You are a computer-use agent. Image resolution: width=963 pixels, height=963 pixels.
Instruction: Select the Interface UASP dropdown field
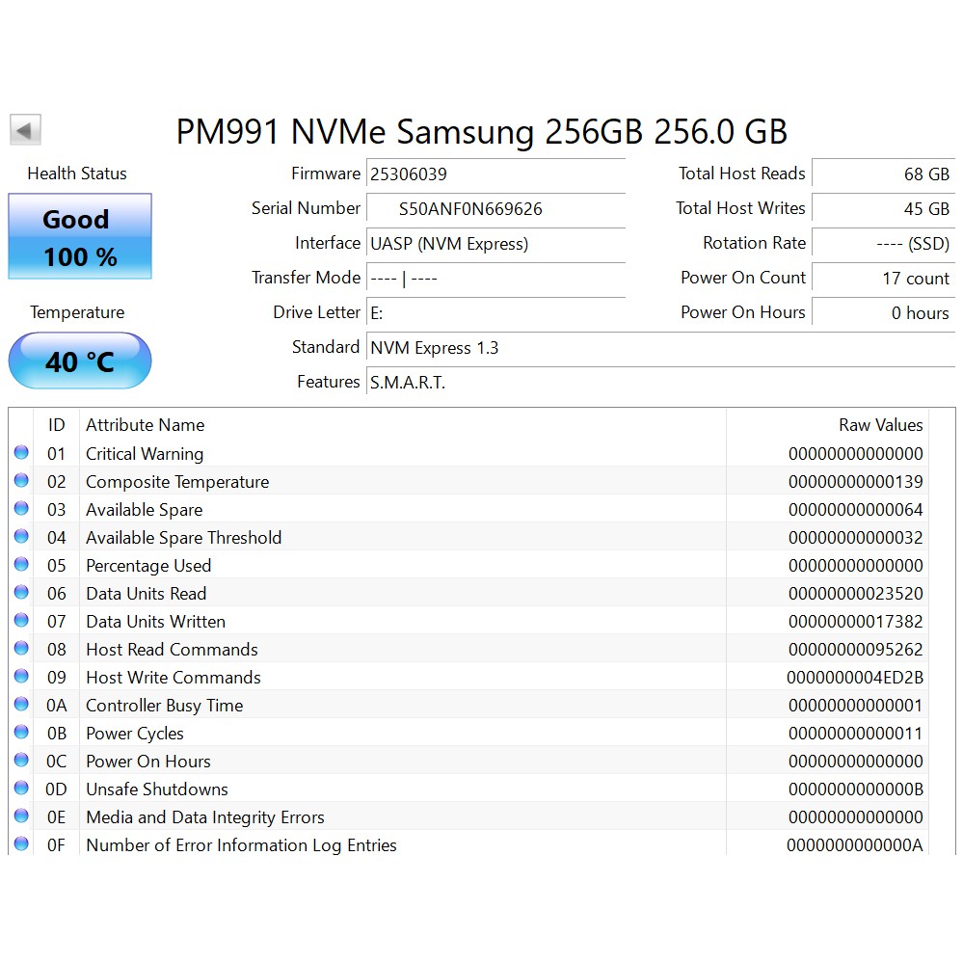(496, 244)
